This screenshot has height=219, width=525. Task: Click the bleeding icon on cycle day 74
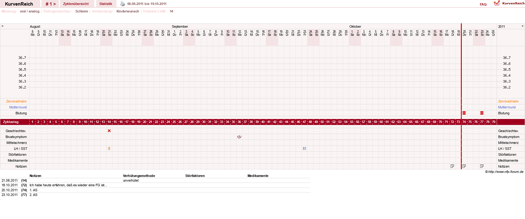pos(464,113)
